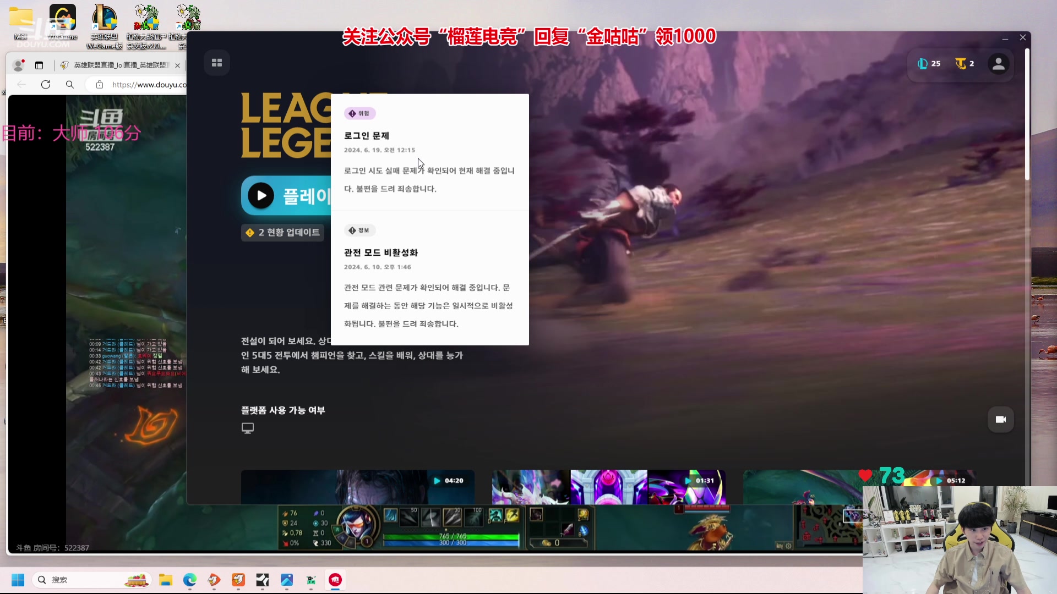This screenshot has height=594, width=1057.
Task: Click the video camera button on the right
Action: pyautogui.click(x=1000, y=420)
